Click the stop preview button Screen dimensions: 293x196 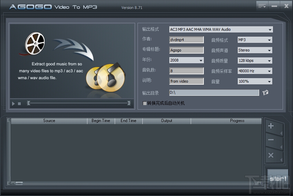(x=19, y=104)
